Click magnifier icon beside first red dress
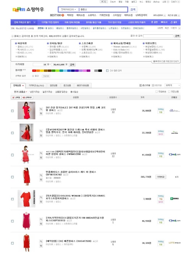The image size is (191, 253). [41, 109]
